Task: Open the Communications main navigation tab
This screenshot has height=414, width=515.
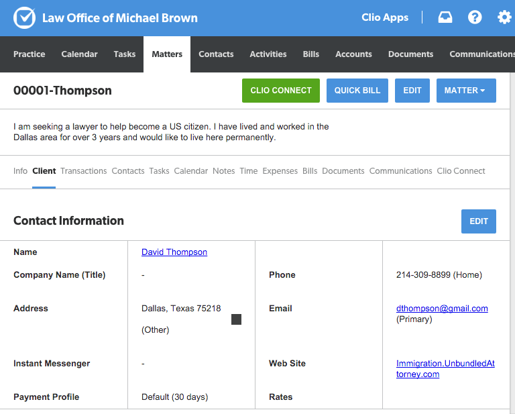Action: [x=482, y=54]
